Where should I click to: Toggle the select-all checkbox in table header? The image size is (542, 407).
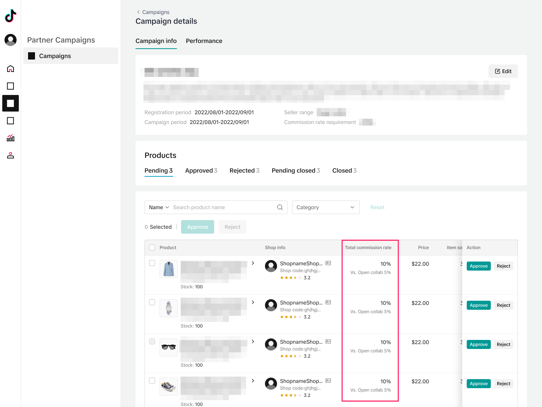pos(152,248)
